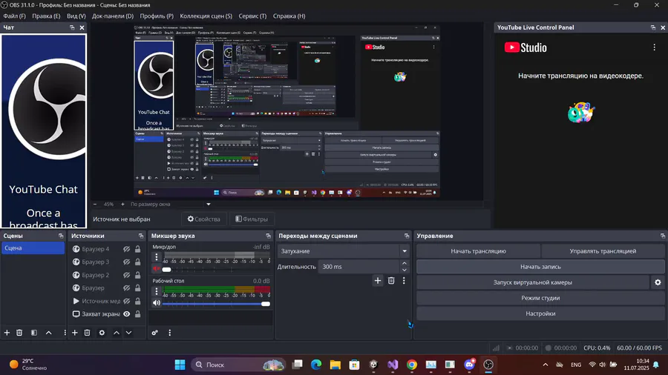The width and height of the screenshot is (668, 375).
Task: Remove scene transition with trash icon
Action: tap(391, 281)
